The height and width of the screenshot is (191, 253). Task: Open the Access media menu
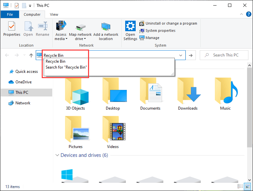coord(61,31)
